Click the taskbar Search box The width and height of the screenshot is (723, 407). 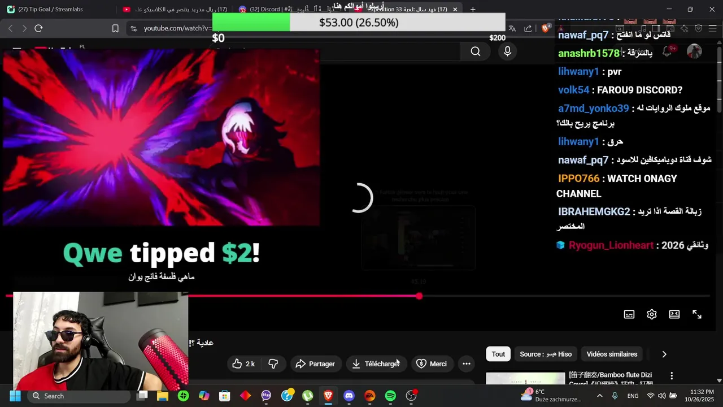78,396
